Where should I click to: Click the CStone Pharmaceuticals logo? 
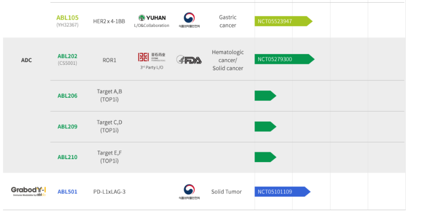(152, 57)
